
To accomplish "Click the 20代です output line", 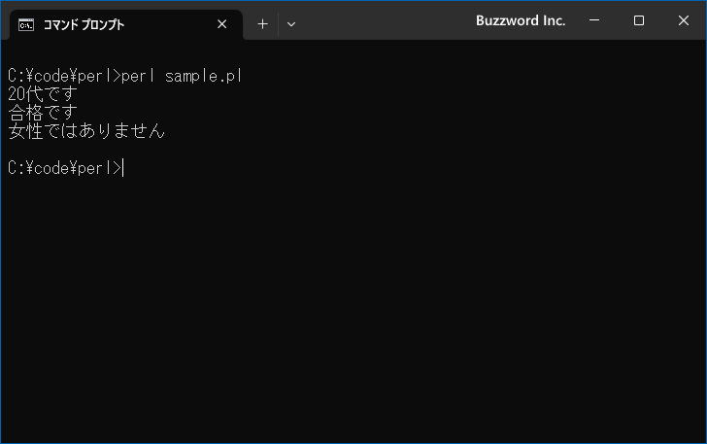I will (42, 94).
